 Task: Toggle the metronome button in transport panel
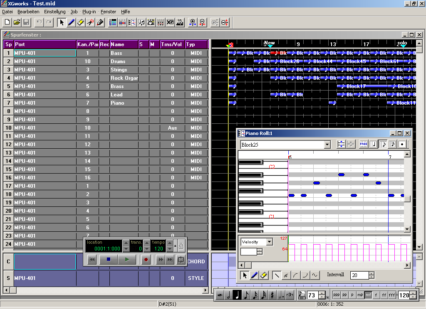[x=181, y=246]
